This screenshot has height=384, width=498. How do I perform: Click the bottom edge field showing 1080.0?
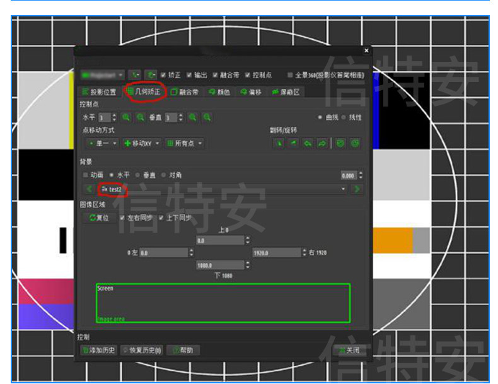point(221,265)
